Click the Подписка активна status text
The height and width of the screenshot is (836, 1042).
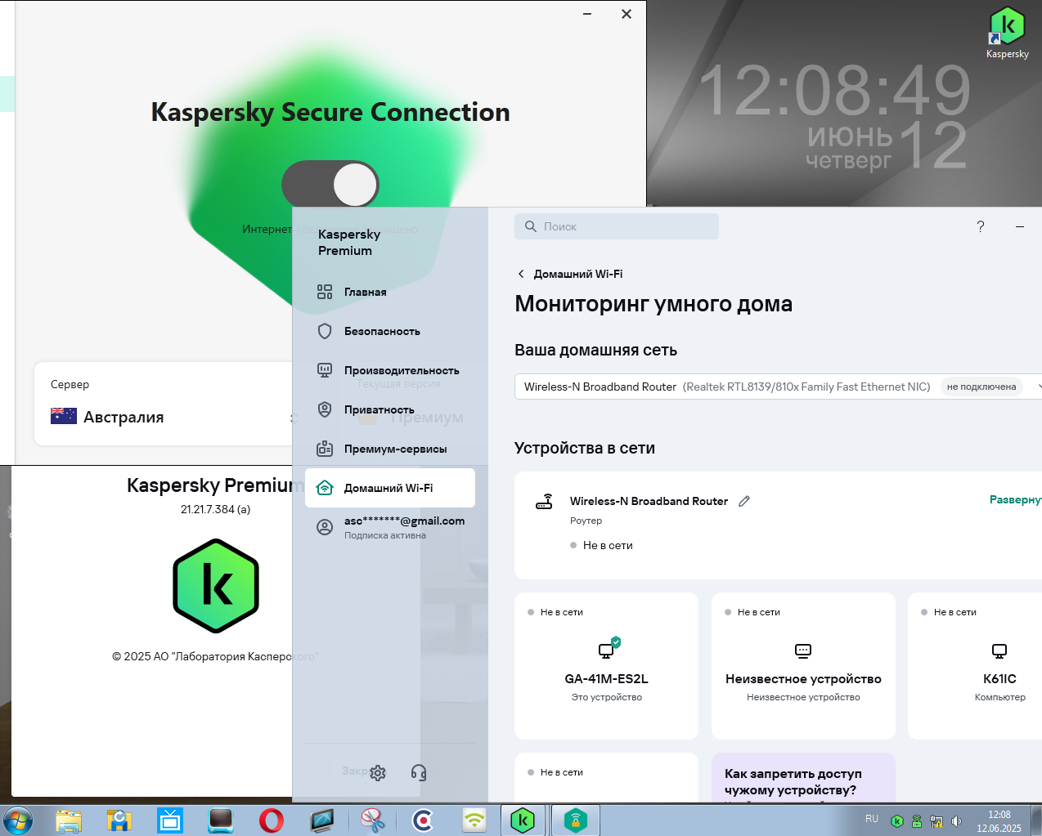pos(385,535)
